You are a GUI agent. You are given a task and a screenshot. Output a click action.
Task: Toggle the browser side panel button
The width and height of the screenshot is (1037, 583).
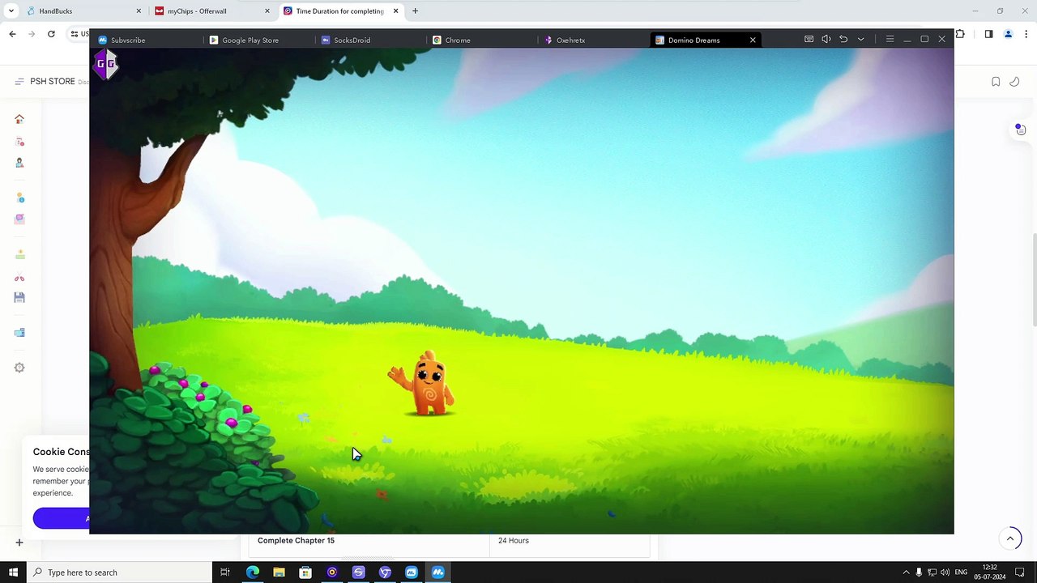point(988,34)
